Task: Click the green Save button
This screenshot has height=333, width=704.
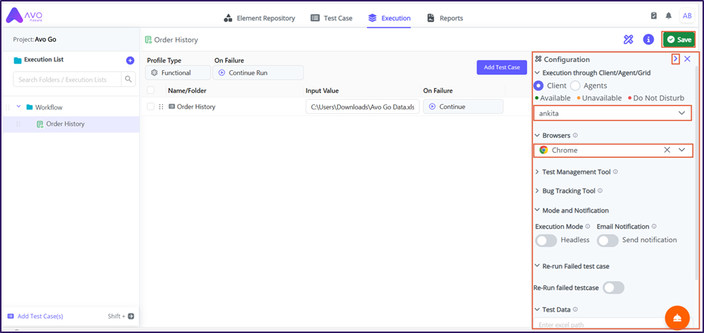Action: point(679,39)
